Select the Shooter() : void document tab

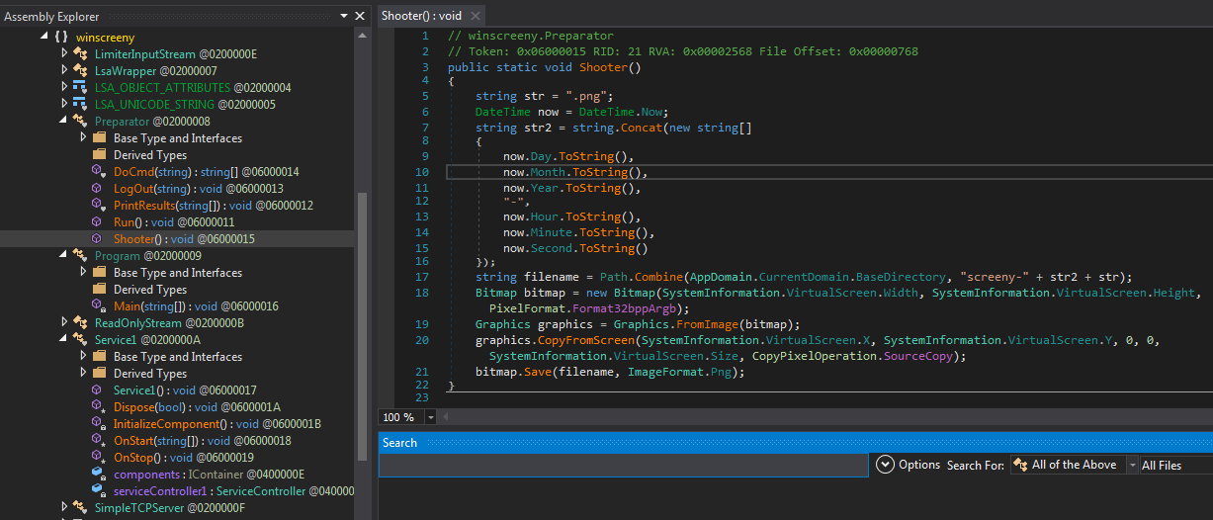point(422,16)
